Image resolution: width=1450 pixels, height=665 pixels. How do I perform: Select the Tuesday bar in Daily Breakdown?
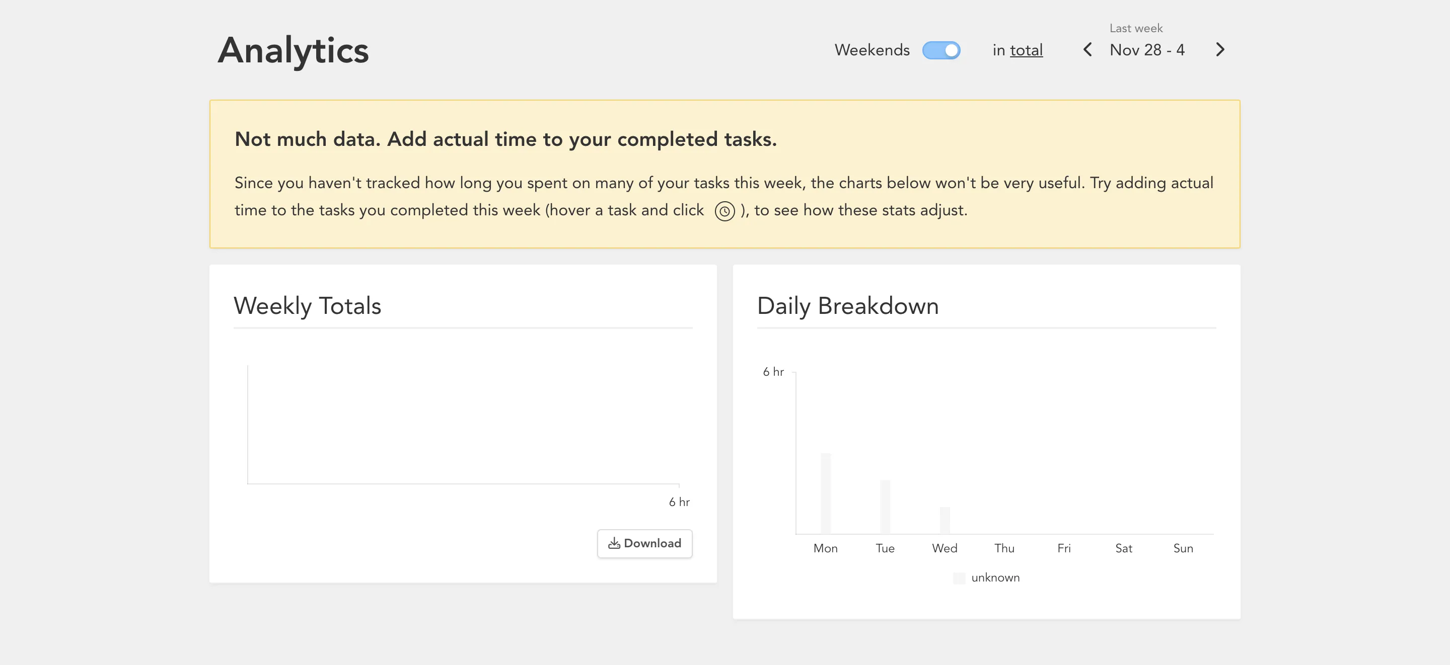pos(885,507)
